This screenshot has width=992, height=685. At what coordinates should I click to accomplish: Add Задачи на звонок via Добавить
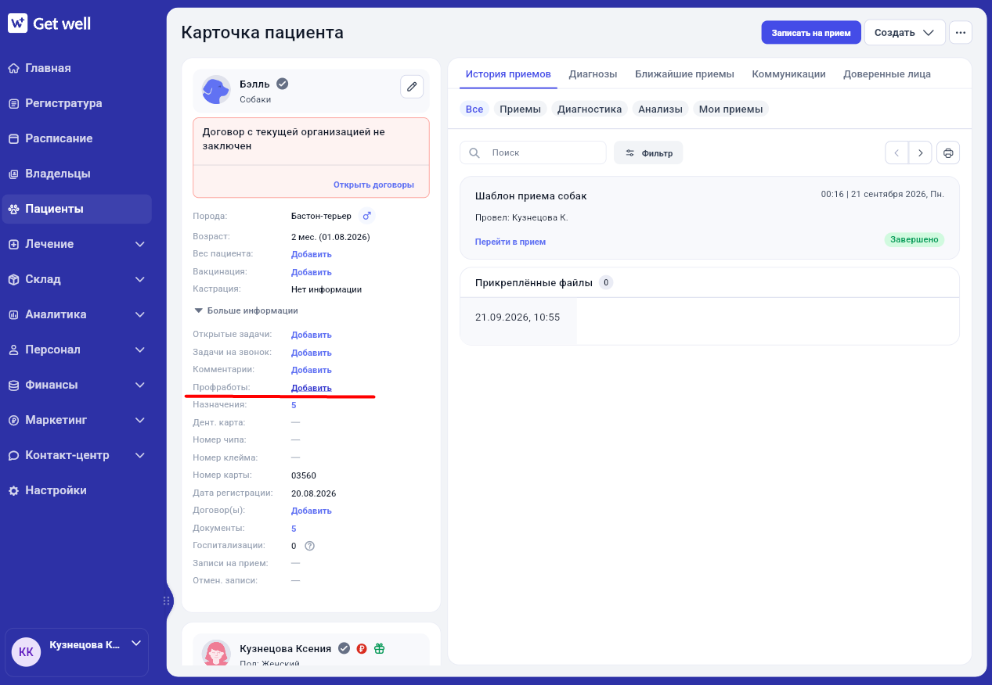click(312, 353)
